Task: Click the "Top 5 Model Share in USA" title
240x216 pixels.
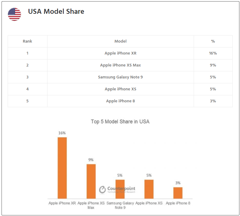Action: [x=120, y=122]
